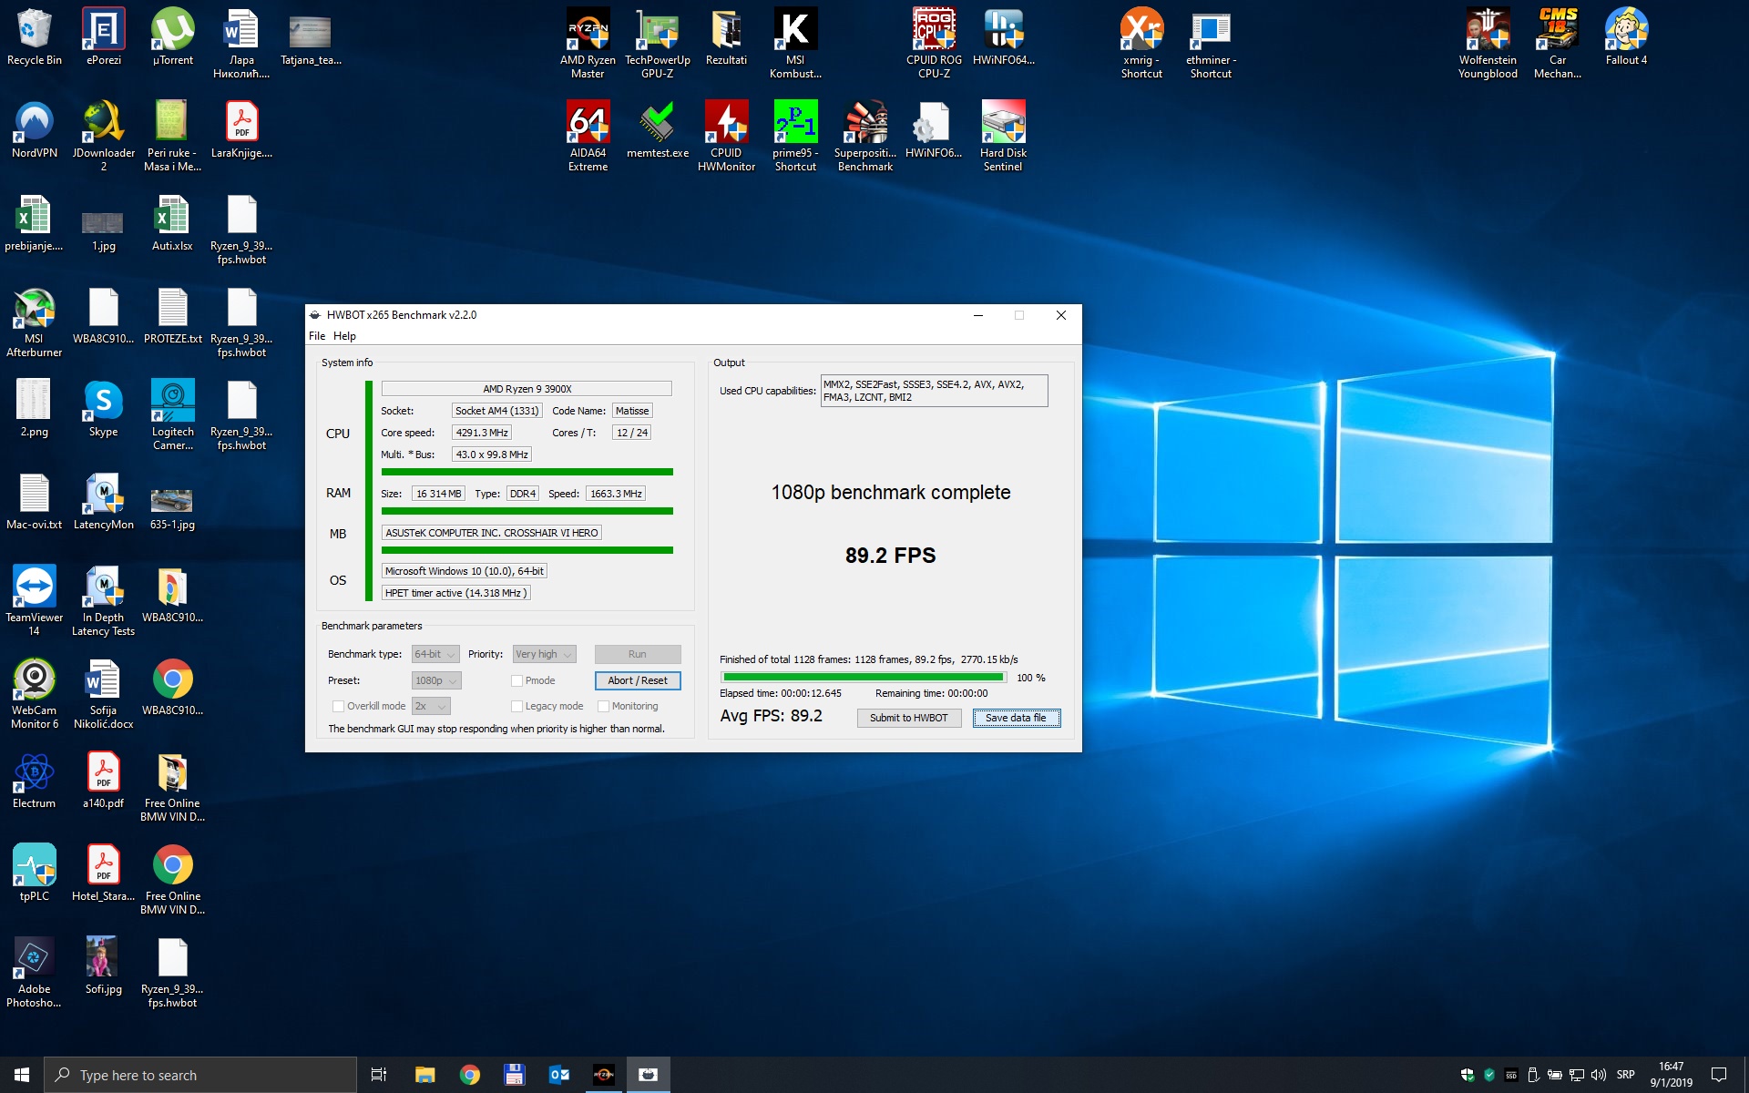Image resolution: width=1749 pixels, height=1093 pixels.
Task: Click ASUSTeK CROSSHAIR VI HERO motherboard field
Action: pyautogui.click(x=492, y=533)
